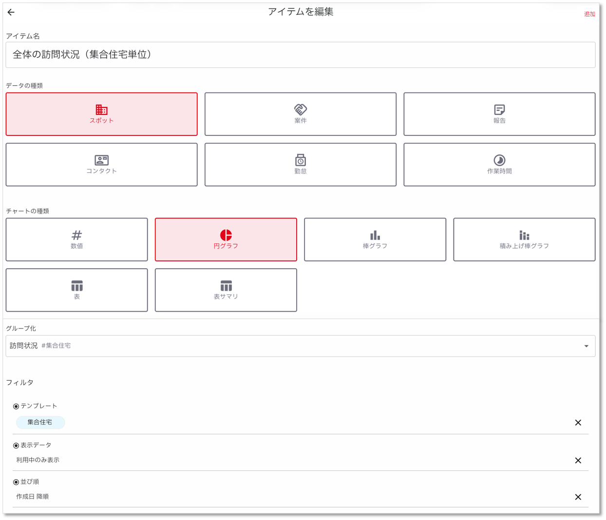Select the 報告 report icon
Image resolution: width=606 pixels, height=520 pixels.
499,110
